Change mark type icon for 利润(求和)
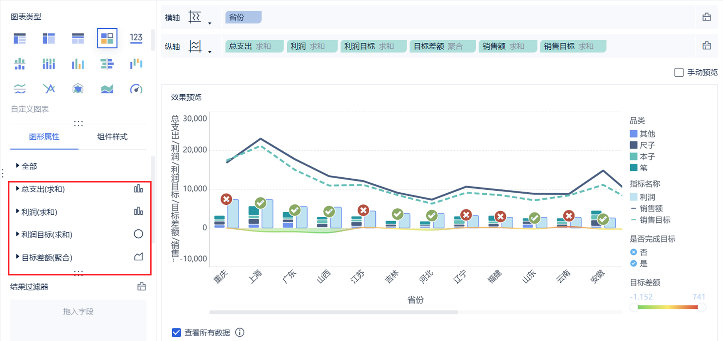Viewport: 723px width, 341px height. [138, 211]
